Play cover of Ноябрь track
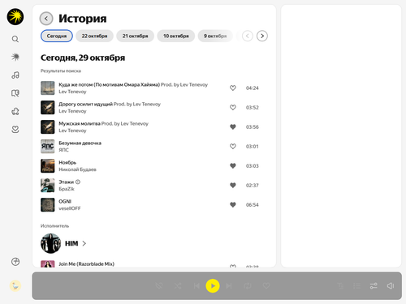The width and height of the screenshot is (406, 304). point(48,165)
